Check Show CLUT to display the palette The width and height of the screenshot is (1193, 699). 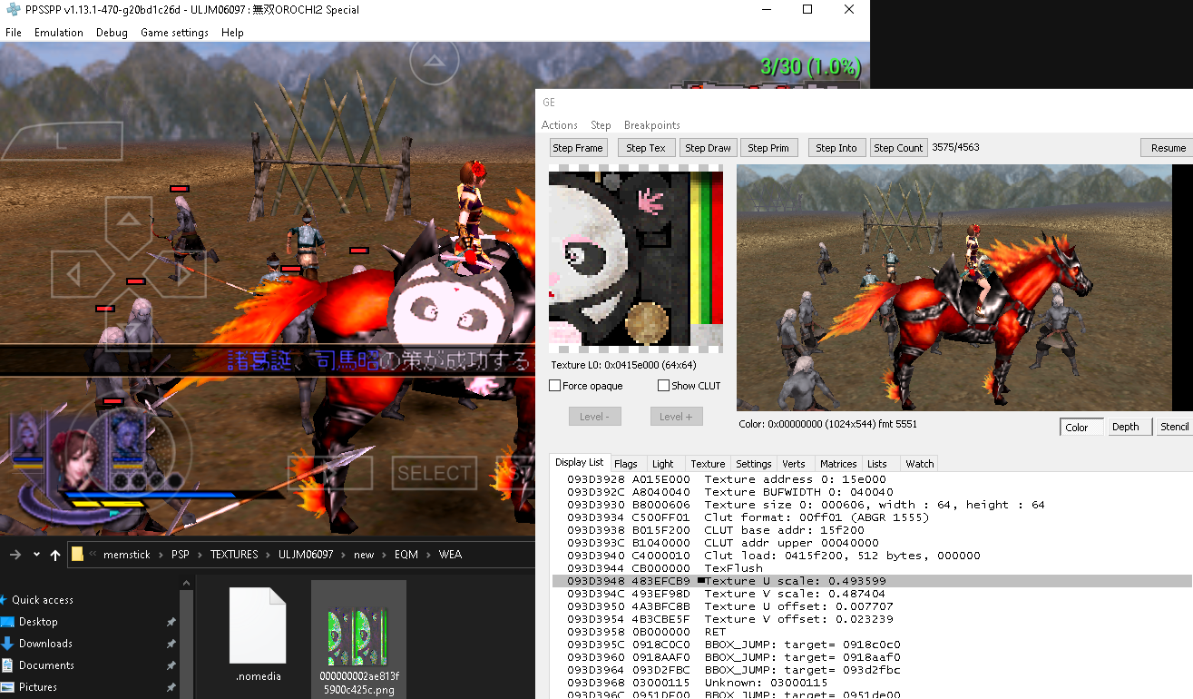[663, 385]
